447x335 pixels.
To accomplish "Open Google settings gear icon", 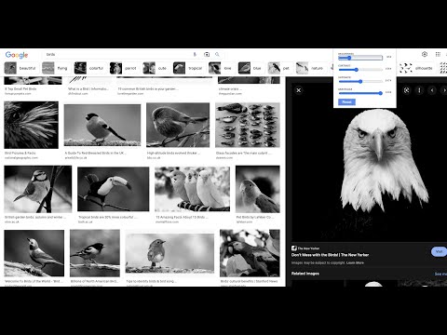I will pyautogui.click(x=425, y=54).
